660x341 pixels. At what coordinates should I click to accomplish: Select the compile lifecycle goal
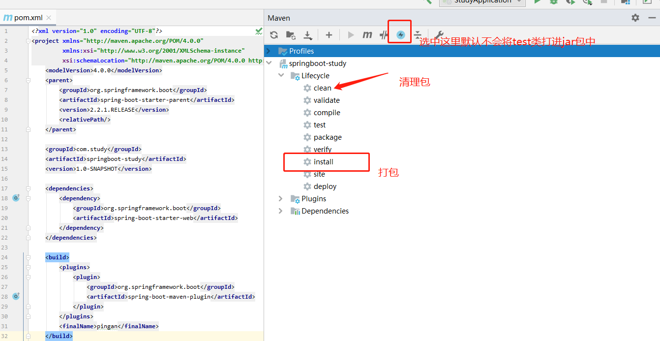pos(327,113)
